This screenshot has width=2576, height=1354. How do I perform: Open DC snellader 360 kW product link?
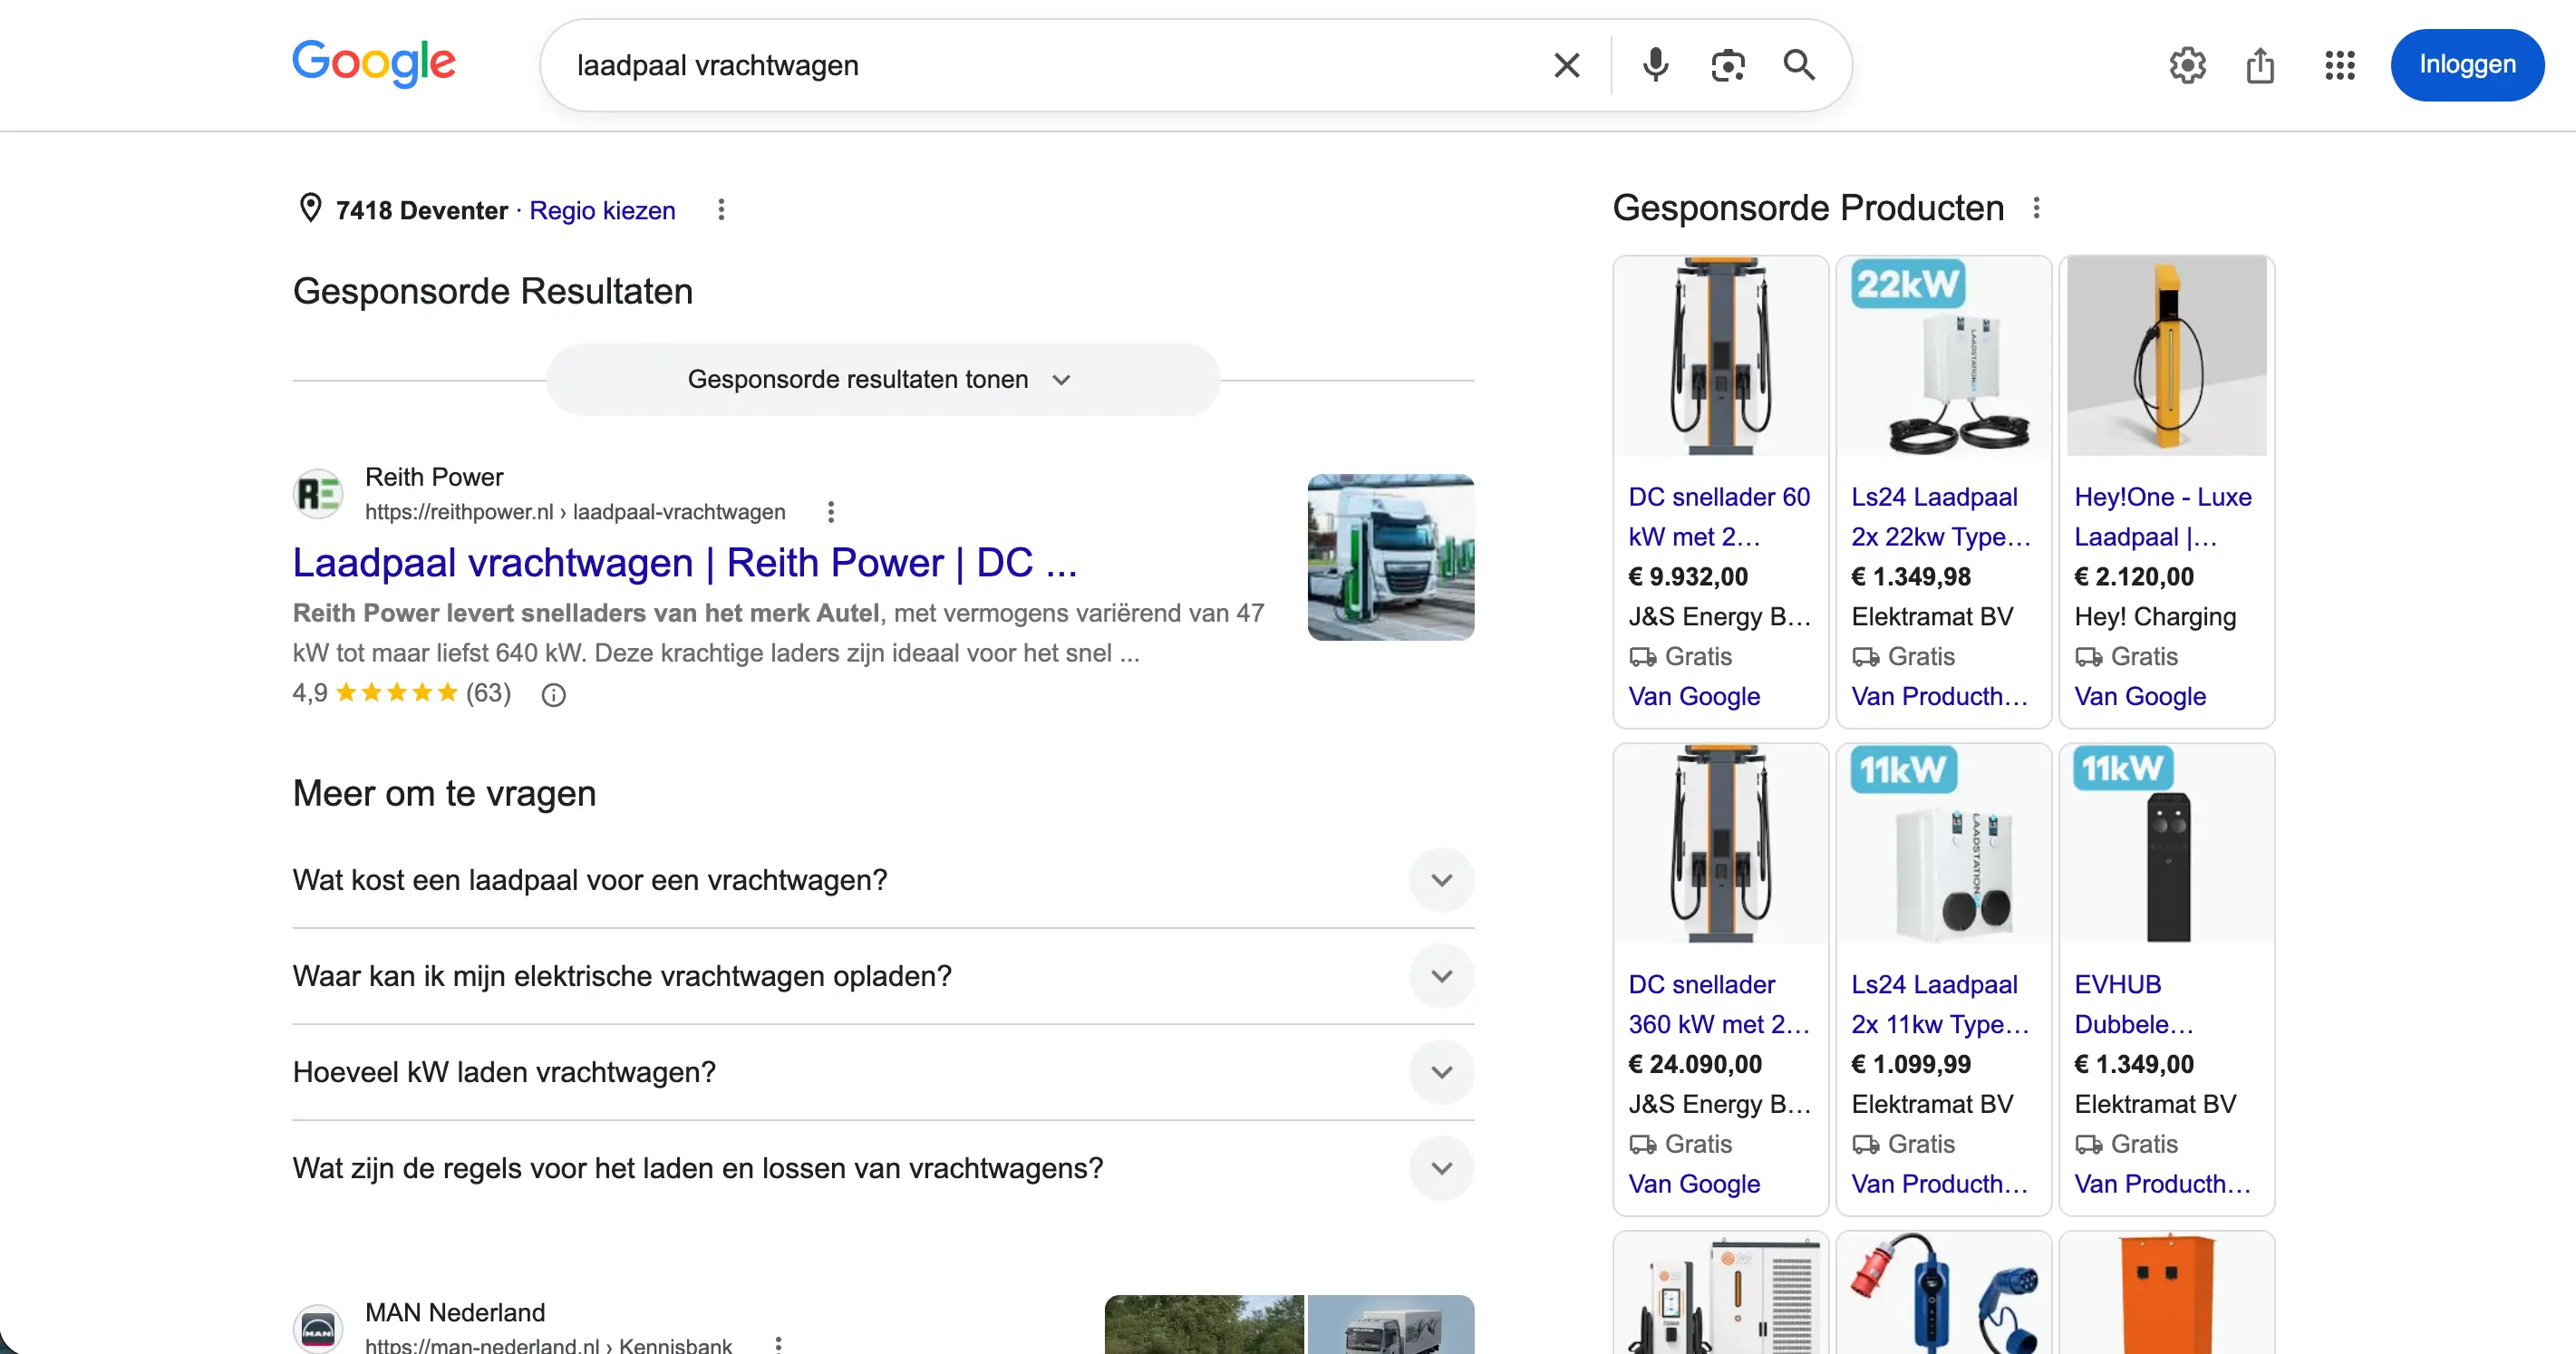pos(1719,1004)
